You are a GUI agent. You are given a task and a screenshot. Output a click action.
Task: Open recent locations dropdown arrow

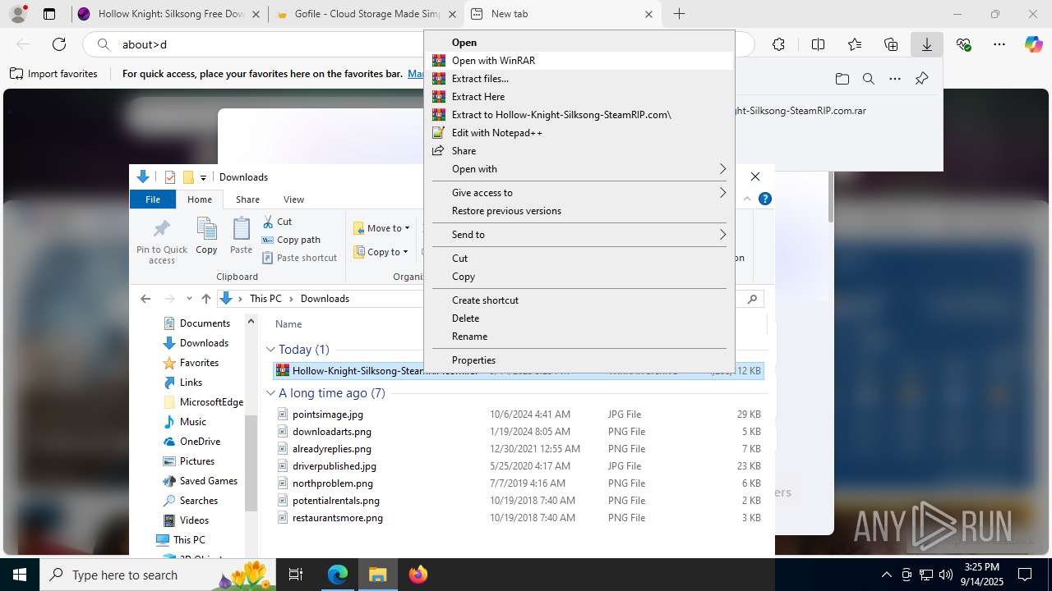(x=189, y=299)
